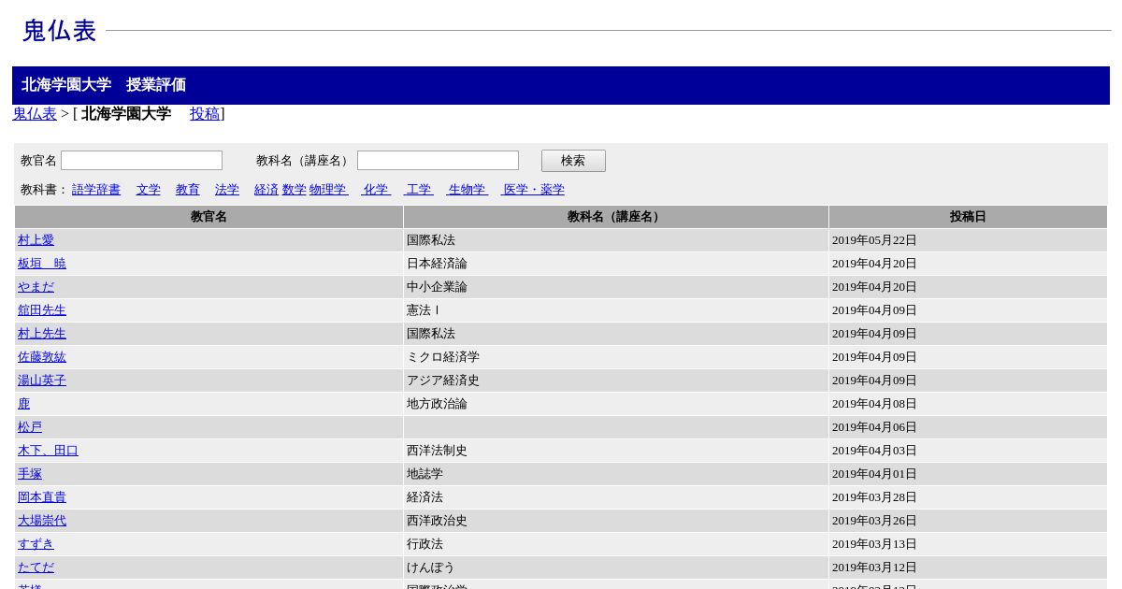Select the 憲法Ⅰ course cell
Screen dimensions: 1122x589
(x=616, y=310)
